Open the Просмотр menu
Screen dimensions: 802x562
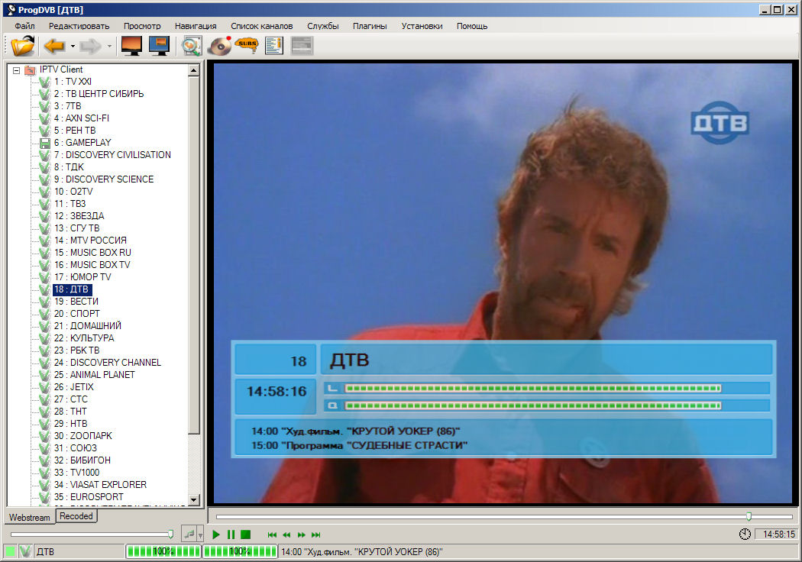[x=141, y=26]
